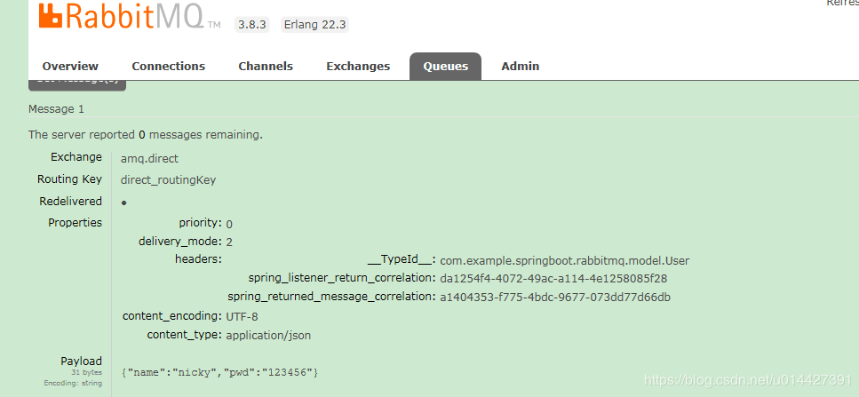The image size is (859, 397).
Task: Click the application/json content type value
Action: [x=268, y=336]
